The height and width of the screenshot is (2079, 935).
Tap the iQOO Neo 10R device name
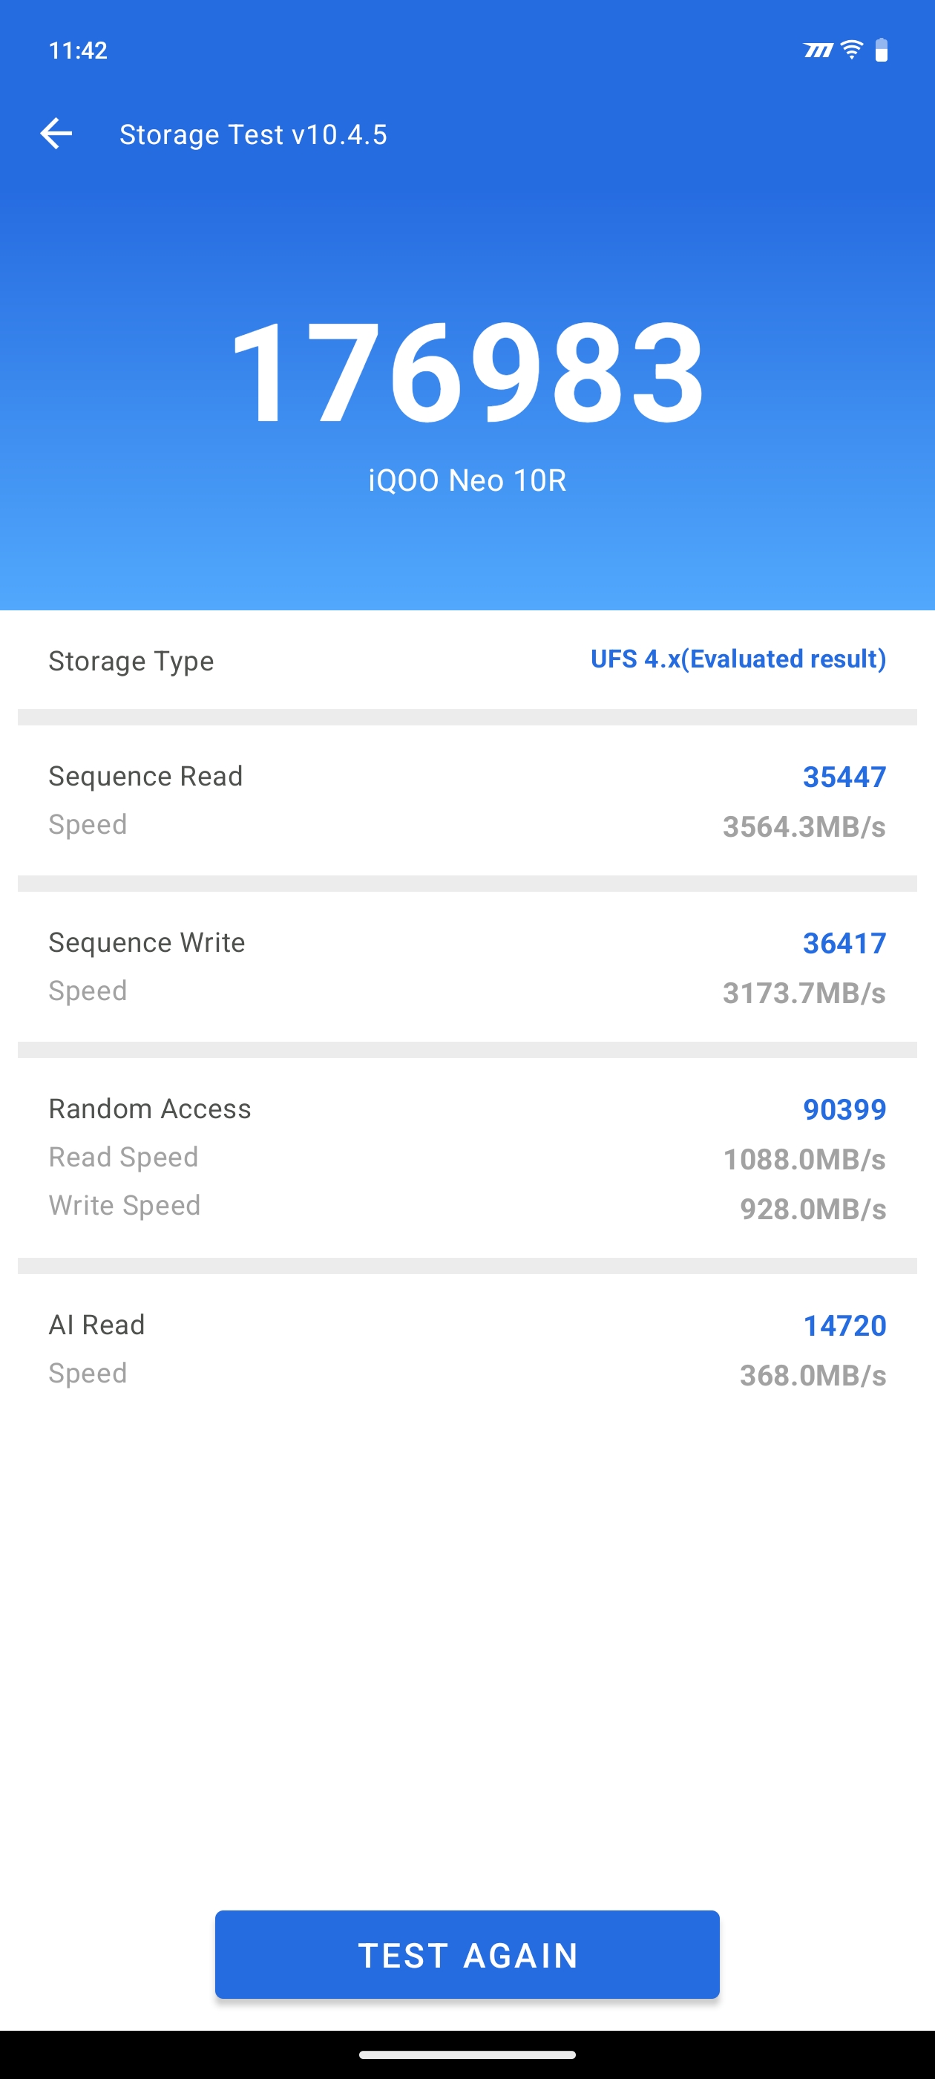pos(467,480)
